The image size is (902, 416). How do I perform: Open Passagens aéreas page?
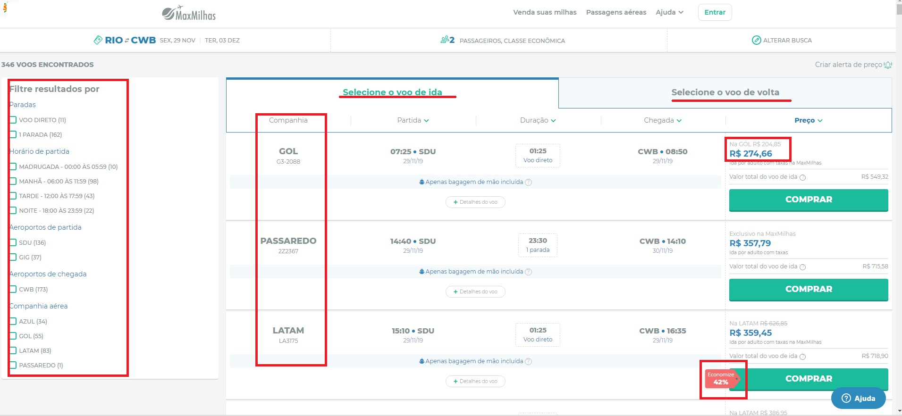[x=616, y=12]
